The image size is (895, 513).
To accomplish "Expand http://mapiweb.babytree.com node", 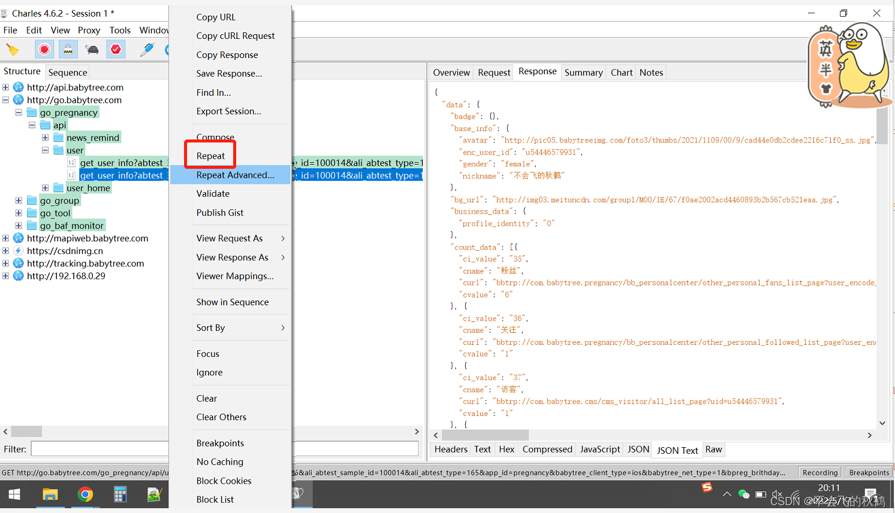I will [x=5, y=238].
